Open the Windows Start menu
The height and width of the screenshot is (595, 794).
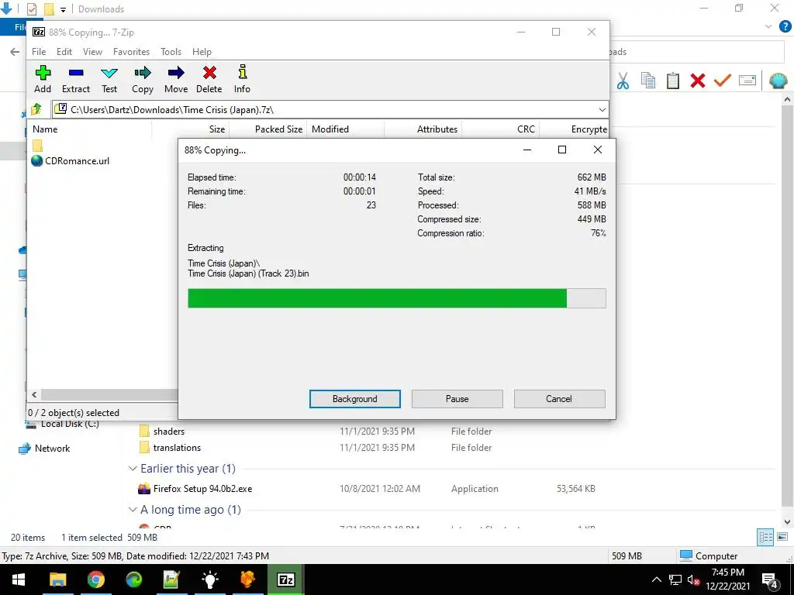coord(19,580)
